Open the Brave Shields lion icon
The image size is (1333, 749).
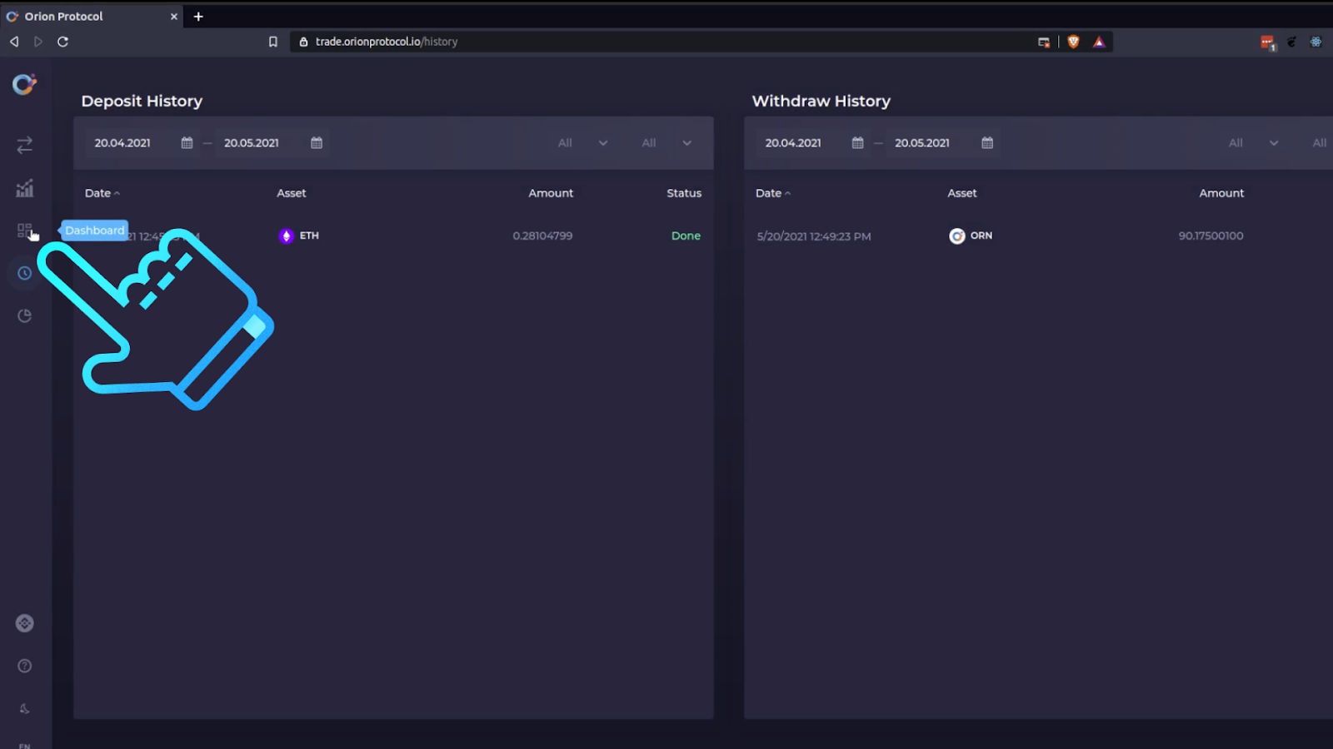click(1073, 42)
